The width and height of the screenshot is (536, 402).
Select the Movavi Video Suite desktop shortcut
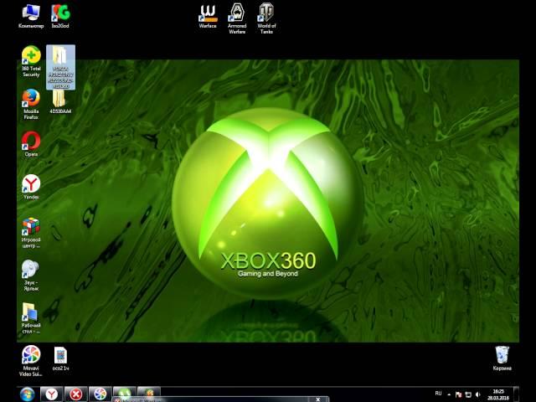point(31,361)
